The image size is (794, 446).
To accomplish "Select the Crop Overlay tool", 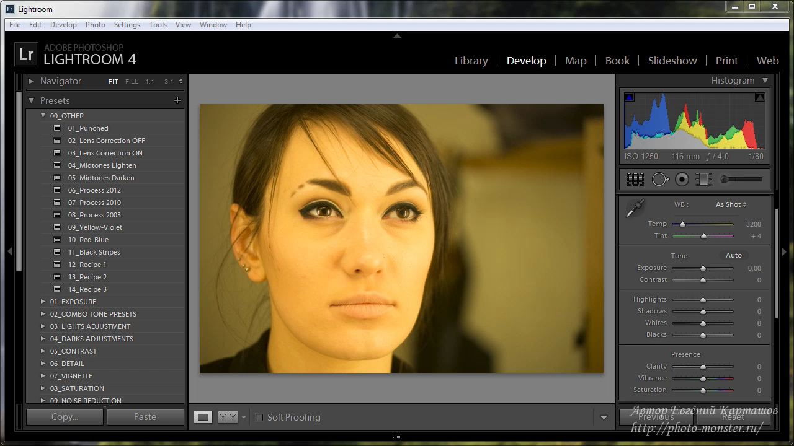I will [x=635, y=180].
